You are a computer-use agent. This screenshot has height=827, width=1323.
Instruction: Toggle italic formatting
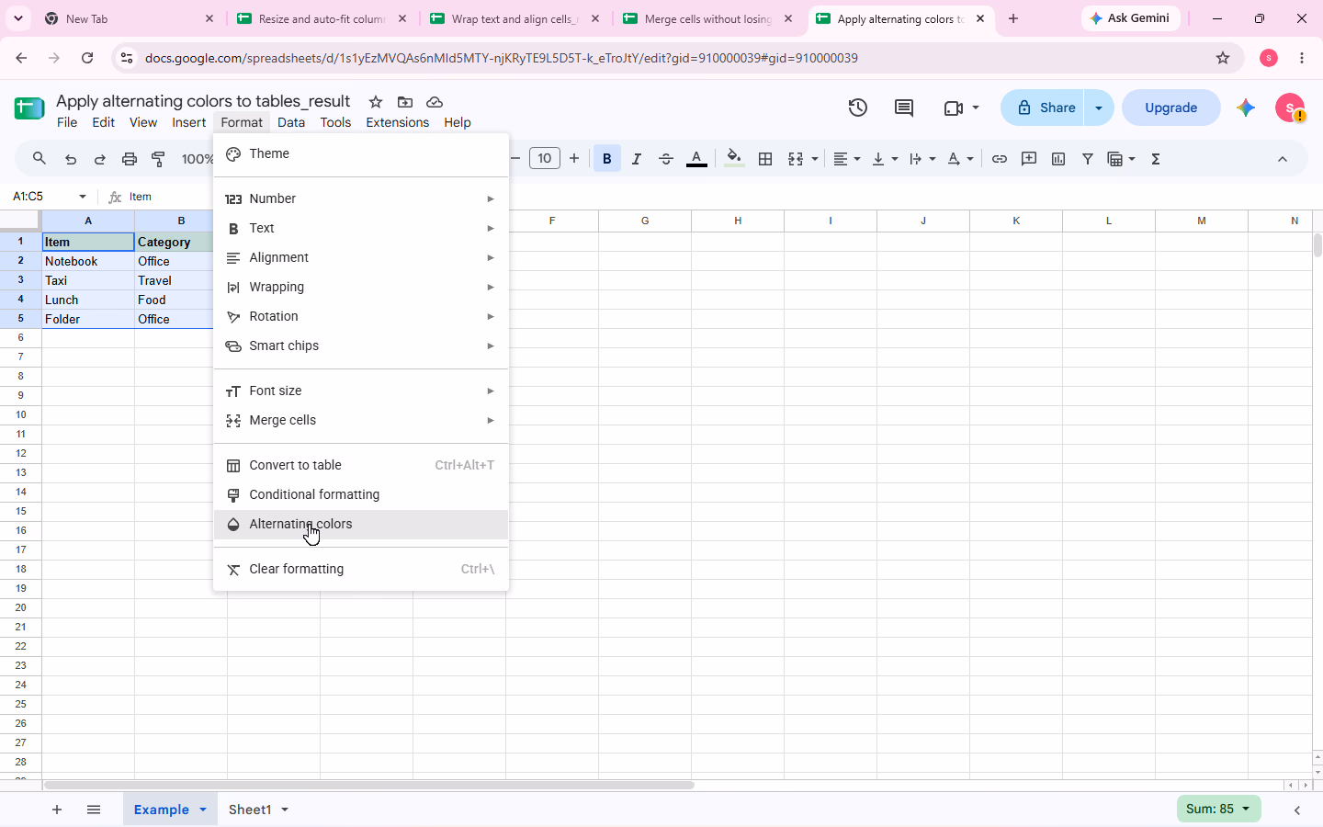pyautogui.click(x=637, y=159)
